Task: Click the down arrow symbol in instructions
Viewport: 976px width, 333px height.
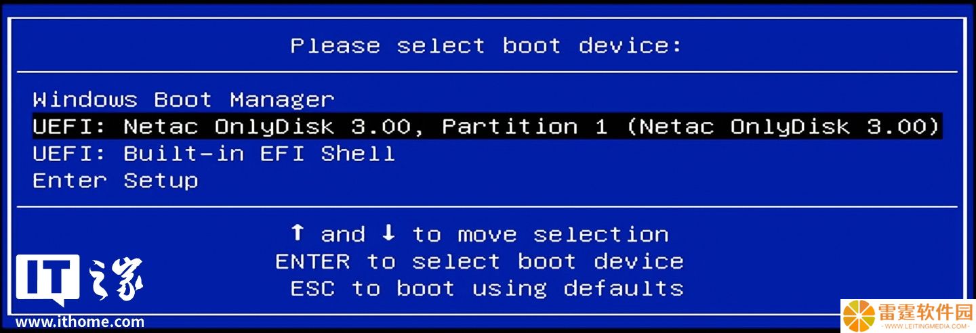Action: (x=388, y=234)
